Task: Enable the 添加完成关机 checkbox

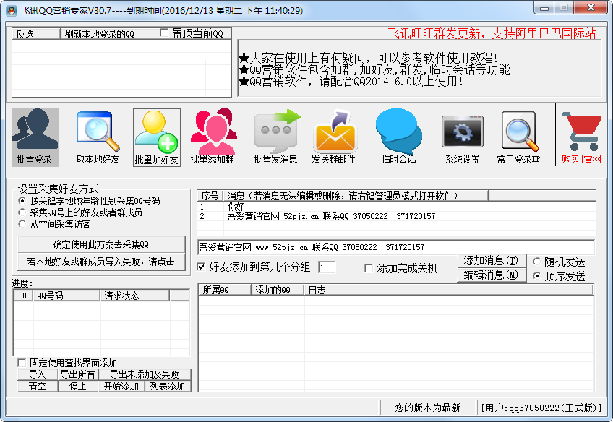Action: pyautogui.click(x=369, y=268)
